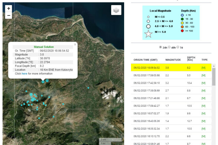Select the 24h time range radio
This screenshot has width=218, height=145.
[x=161, y=47]
